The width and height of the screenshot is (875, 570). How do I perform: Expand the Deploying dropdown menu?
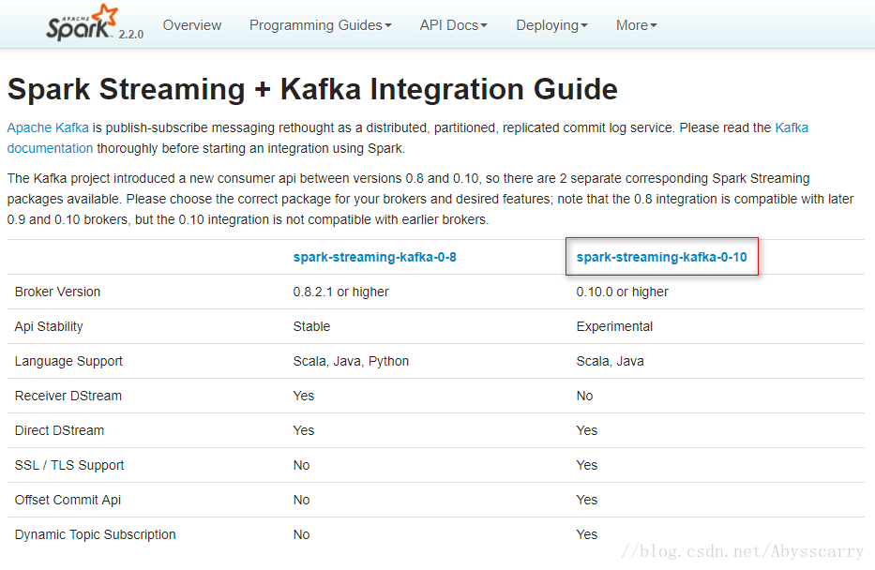point(551,25)
